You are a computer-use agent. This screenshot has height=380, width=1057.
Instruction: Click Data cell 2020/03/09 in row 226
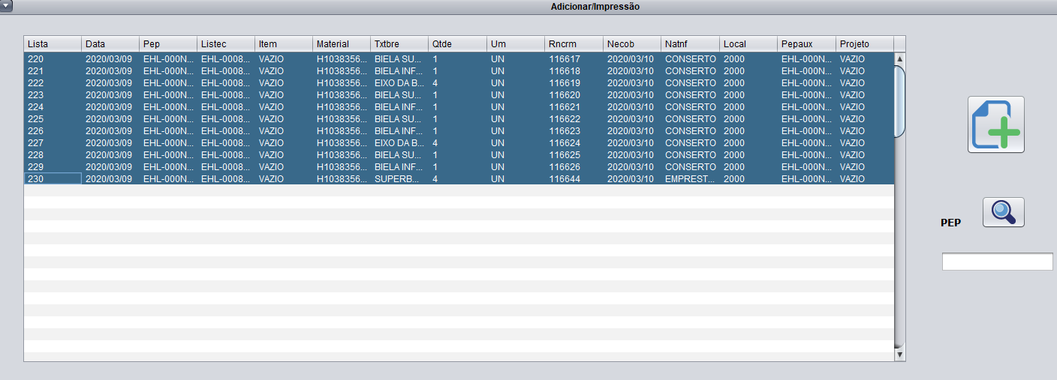pyautogui.click(x=110, y=130)
